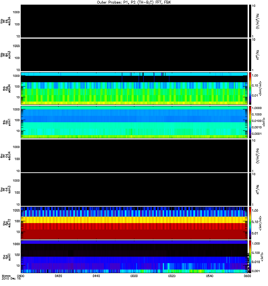Click the blank thb fff 64 edc34 panel
This screenshot has height=286, width=268.
pyautogui.click(x=134, y=21)
